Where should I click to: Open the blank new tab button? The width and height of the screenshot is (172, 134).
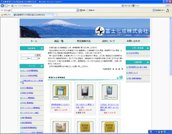(x=55, y=15)
